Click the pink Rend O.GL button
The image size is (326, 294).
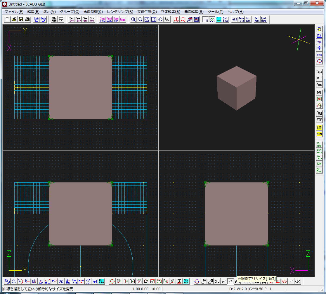click(109, 19)
